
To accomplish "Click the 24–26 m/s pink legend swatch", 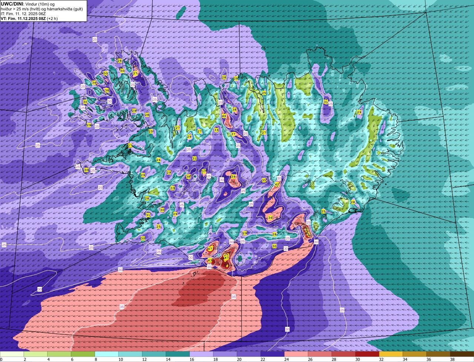I will pos(296,354).
